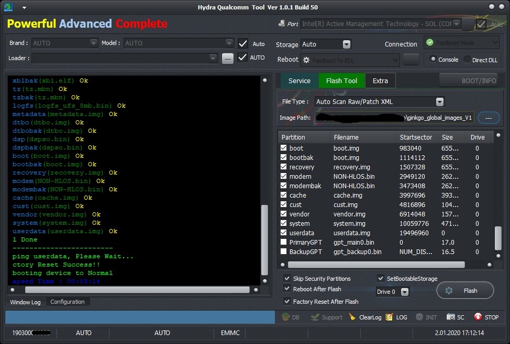This screenshot has width=510, height=344.
Task: Show the Window Log tab
Action: (x=25, y=302)
